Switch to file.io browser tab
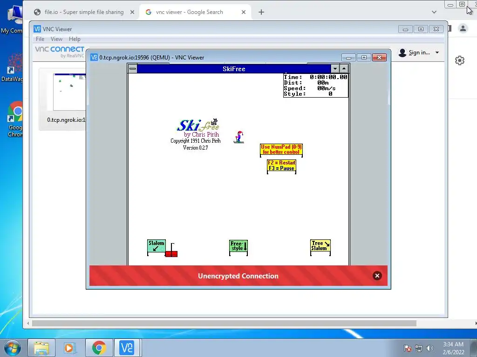Screen dimensions: 477x357 84,12
